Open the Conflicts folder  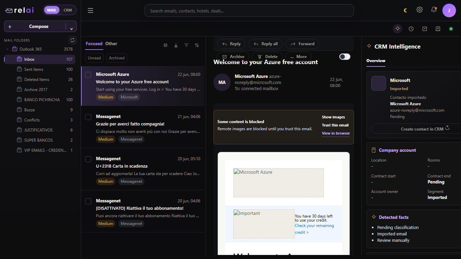[x=40, y=120]
